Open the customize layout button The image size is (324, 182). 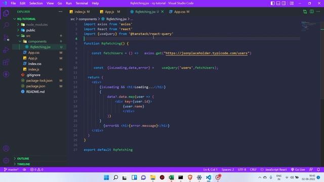pos(292,4)
